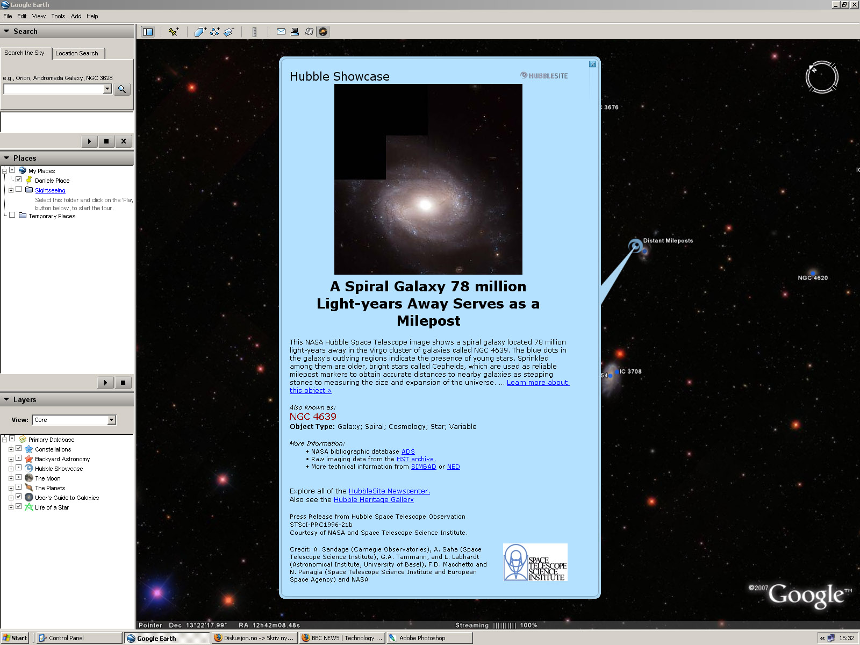The image size is (860, 645).
Task: Open the NED link
Action: (x=454, y=467)
